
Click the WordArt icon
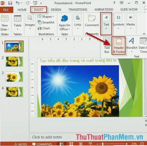coord(132,41)
